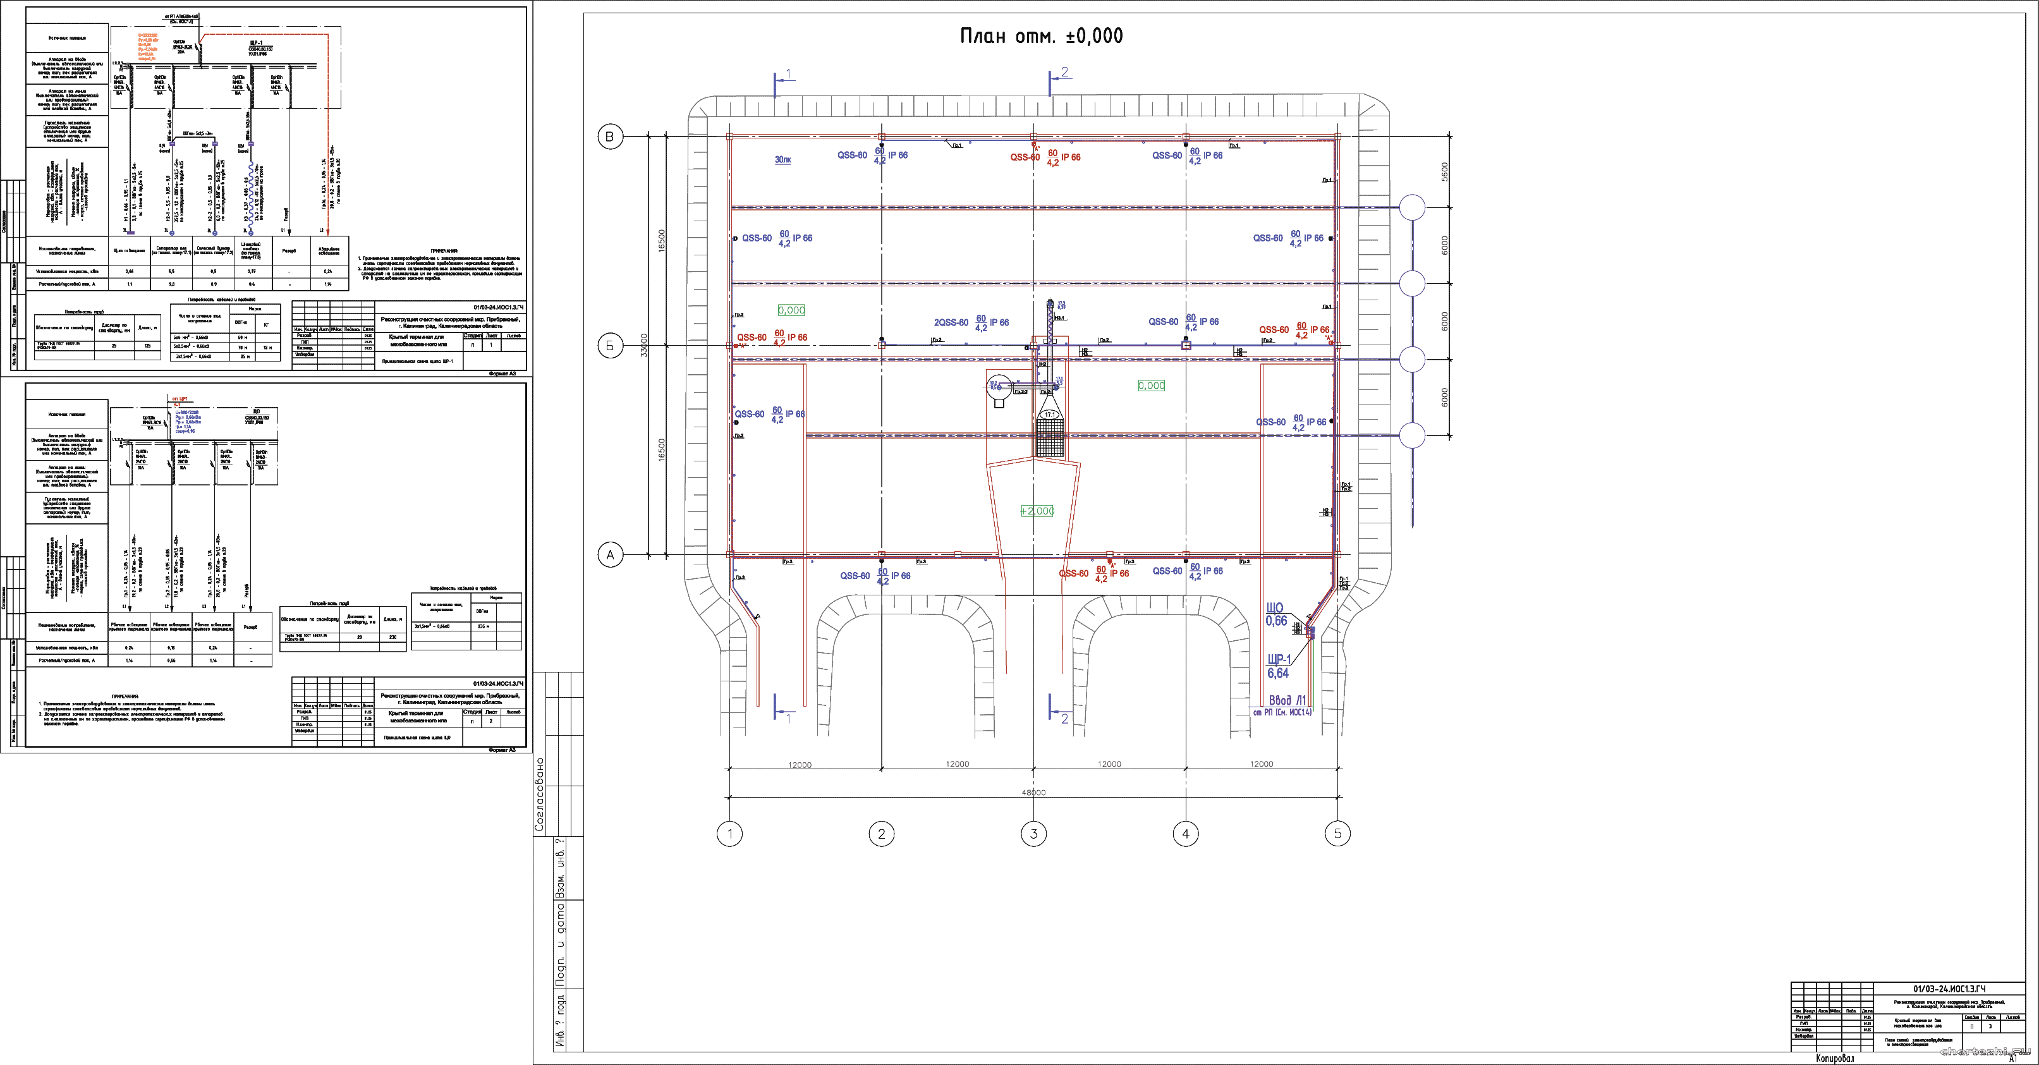The height and width of the screenshot is (1065, 2039).
Task: Select the ЩО 0,66 panel label
Action: click(x=1275, y=614)
